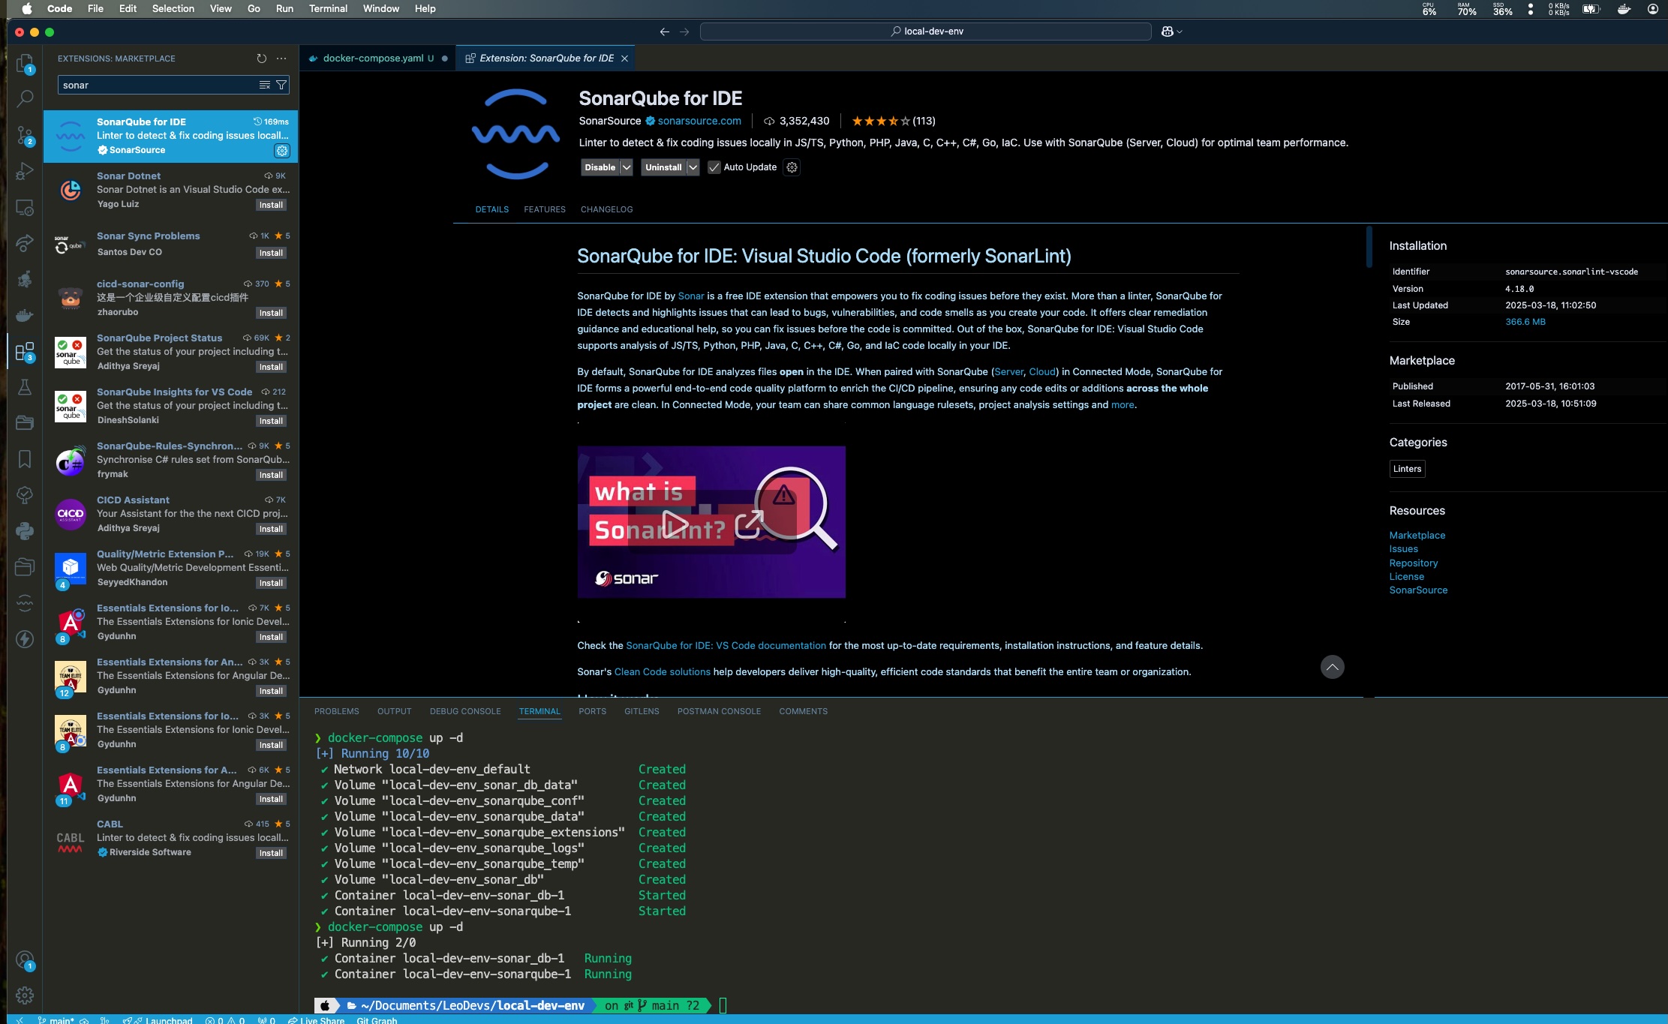Viewport: 1668px width, 1024px height.
Task: Open the Docker icon in the macOS menu bar
Action: (1624, 9)
